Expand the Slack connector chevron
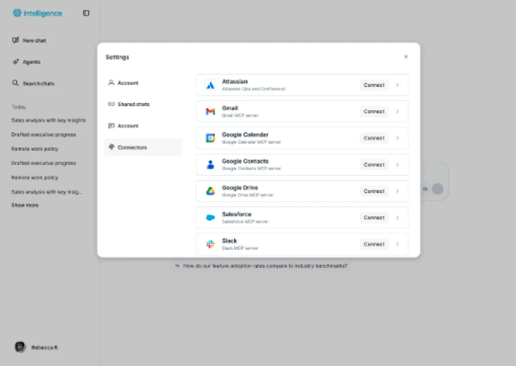Image resolution: width=516 pixels, height=366 pixels. [397, 244]
